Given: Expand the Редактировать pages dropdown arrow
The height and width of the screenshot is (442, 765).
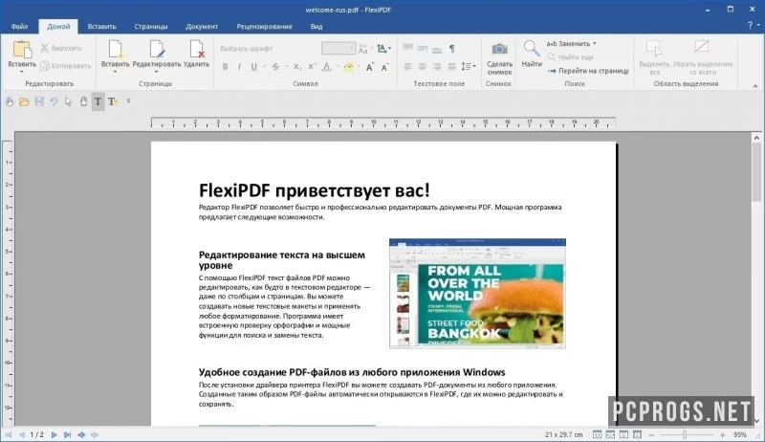Looking at the screenshot, I should (x=157, y=72).
